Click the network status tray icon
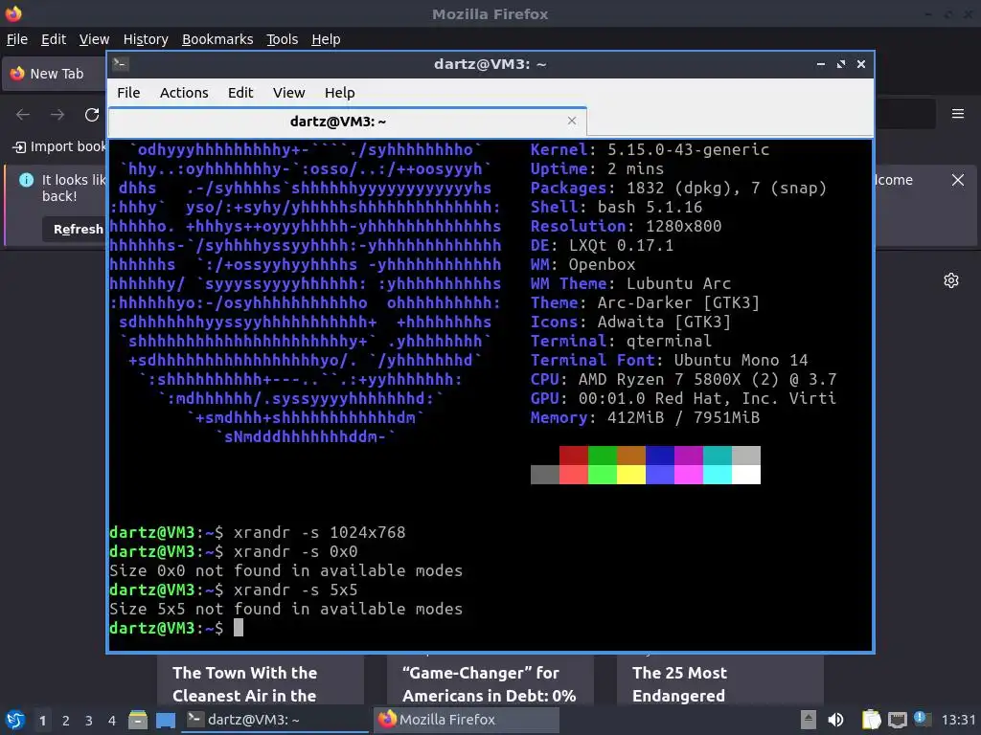The image size is (981, 735). click(897, 720)
